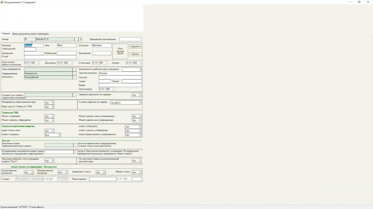Open the Материально-ответственное лицо Нет dropdown
Screen dimensions: 373x209
tap(52, 103)
